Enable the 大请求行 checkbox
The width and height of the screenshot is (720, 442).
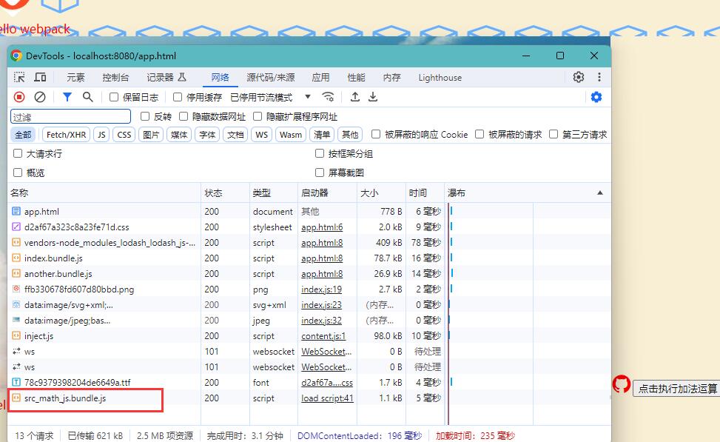(18, 153)
